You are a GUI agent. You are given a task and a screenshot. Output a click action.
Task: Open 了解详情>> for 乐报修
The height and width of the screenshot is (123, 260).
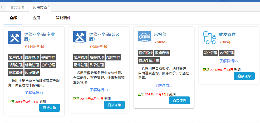[164, 85]
